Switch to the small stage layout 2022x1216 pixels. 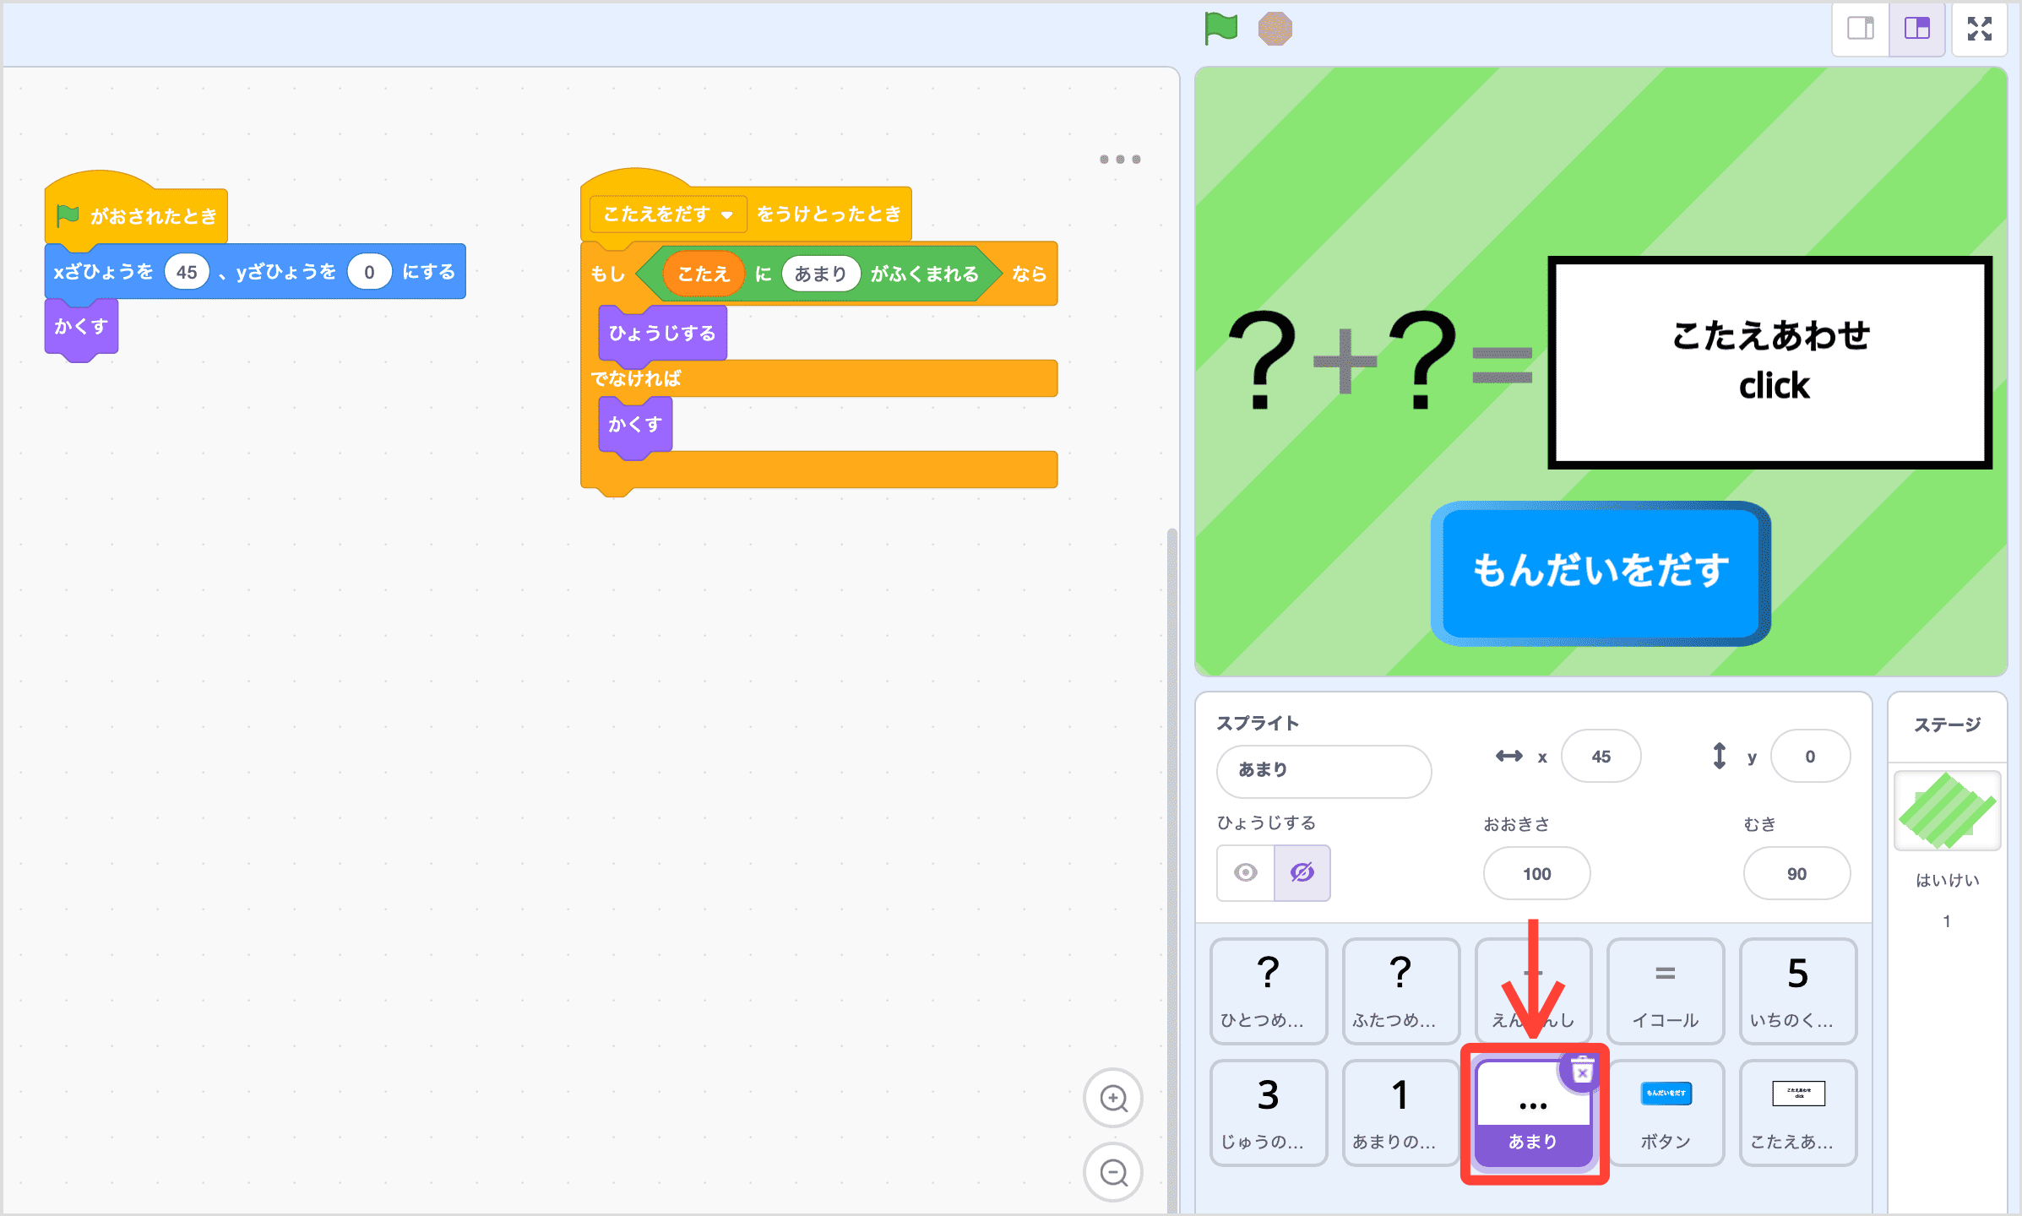click(x=1860, y=28)
